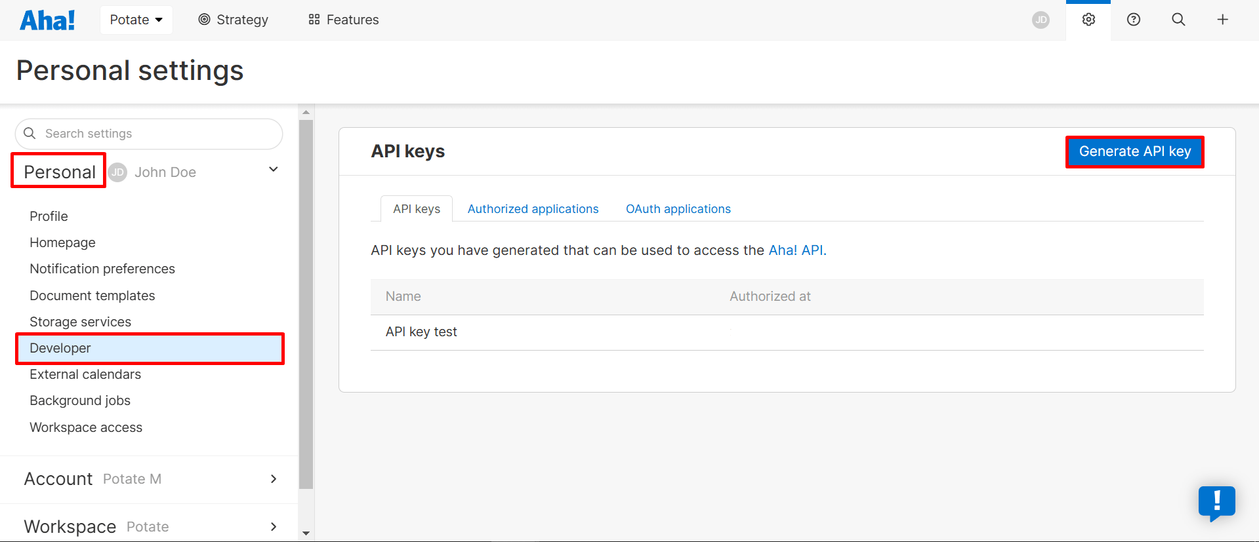Select Developer in settings sidebar
Viewport: 1259px width, 542px height.
coord(150,348)
